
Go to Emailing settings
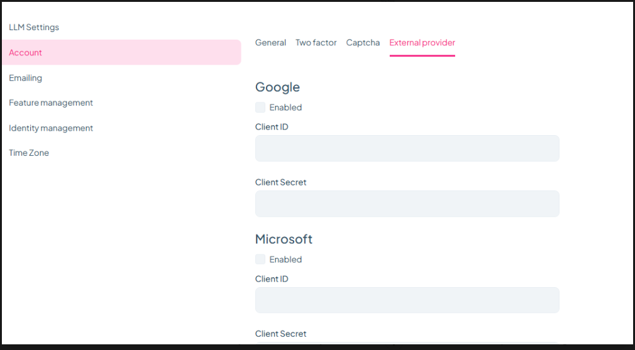[26, 78]
